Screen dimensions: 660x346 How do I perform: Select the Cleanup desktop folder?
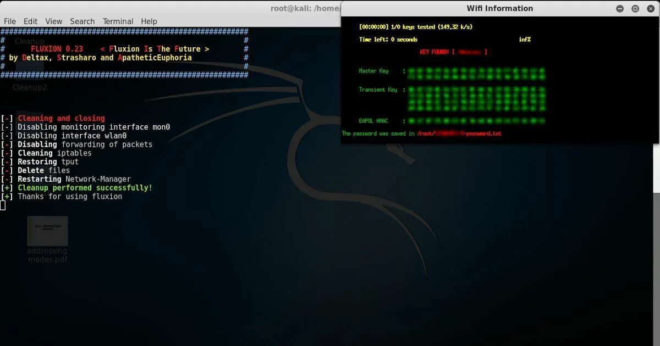30,41
